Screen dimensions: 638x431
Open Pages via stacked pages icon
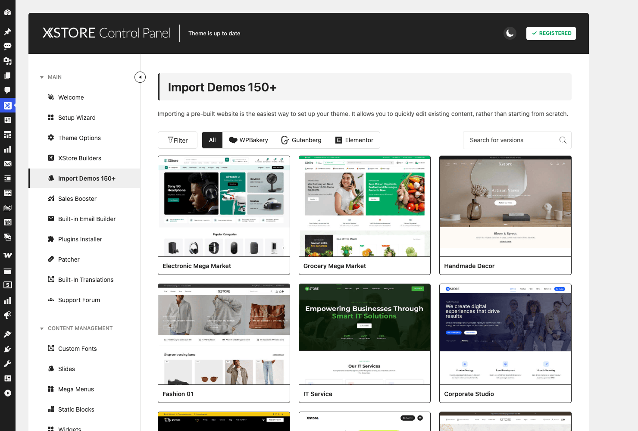[x=7, y=76]
